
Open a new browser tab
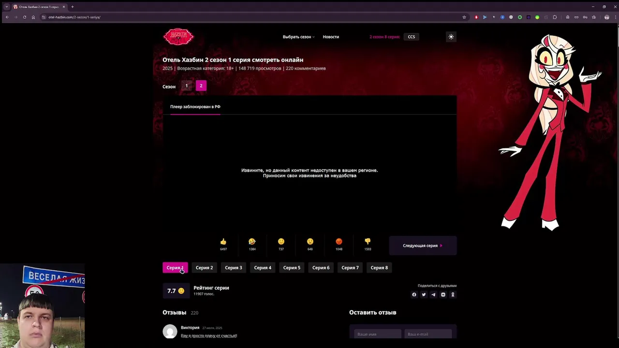coord(73,7)
